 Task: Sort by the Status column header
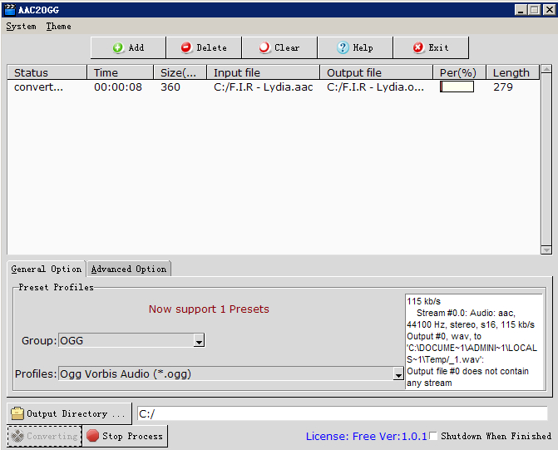(47, 72)
